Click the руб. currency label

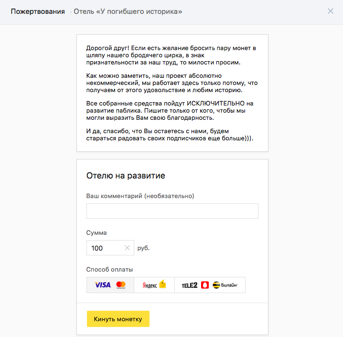pos(143,248)
